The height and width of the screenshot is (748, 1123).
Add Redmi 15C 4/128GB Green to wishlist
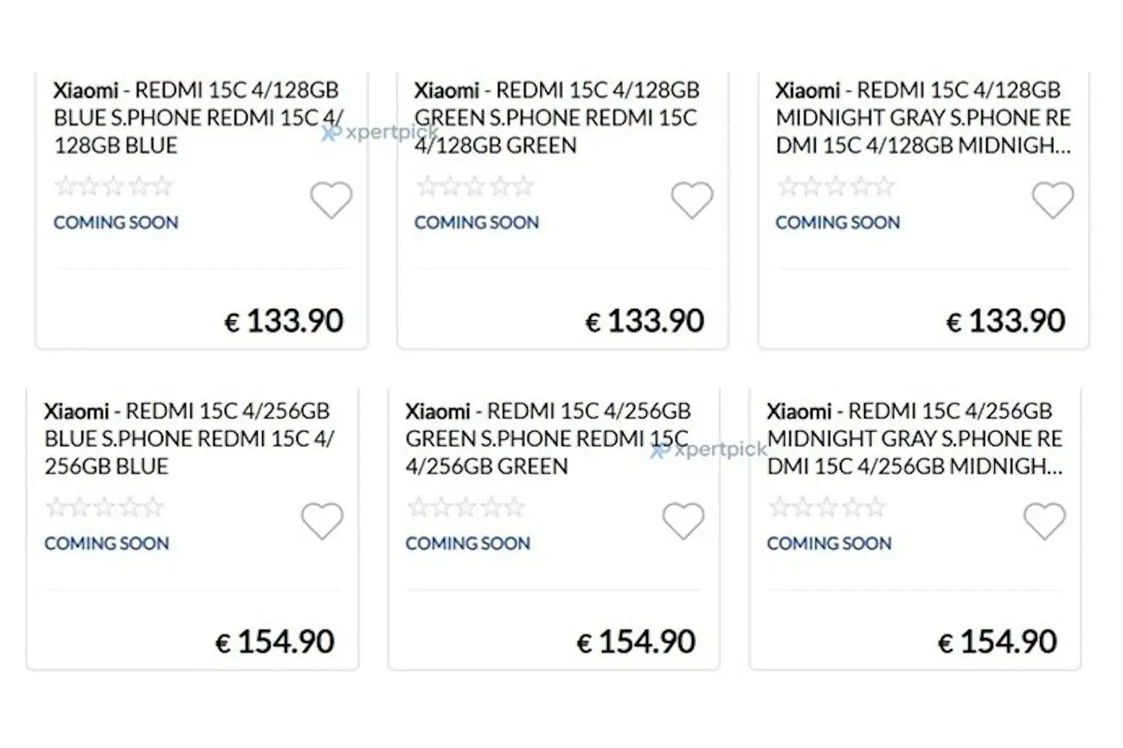click(692, 200)
